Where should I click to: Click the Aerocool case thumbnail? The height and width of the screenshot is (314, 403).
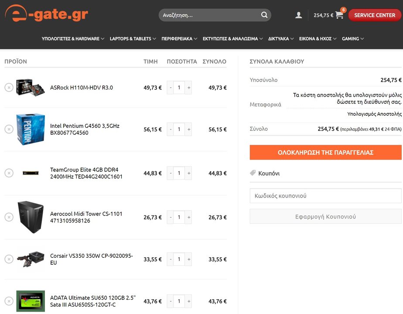tap(31, 217)
